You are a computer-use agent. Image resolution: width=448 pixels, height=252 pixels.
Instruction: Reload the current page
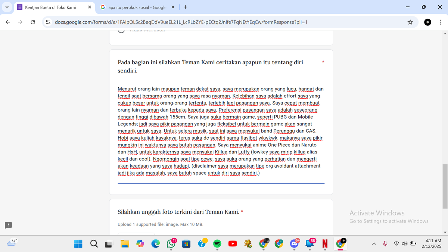tap(33, 22)
